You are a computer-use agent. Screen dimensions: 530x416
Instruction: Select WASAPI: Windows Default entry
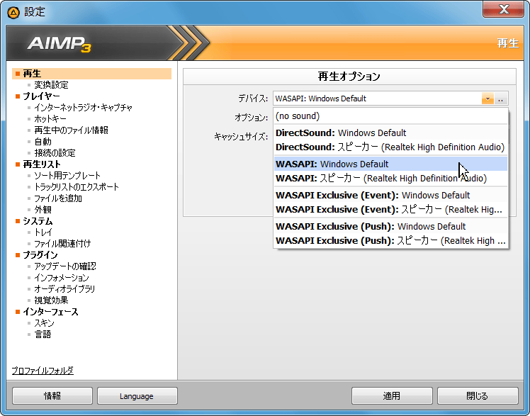[x=390, y=164]
